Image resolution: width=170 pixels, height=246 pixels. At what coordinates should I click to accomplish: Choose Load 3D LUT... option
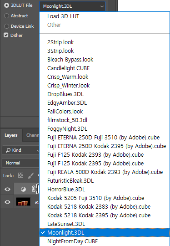point(105,16)
